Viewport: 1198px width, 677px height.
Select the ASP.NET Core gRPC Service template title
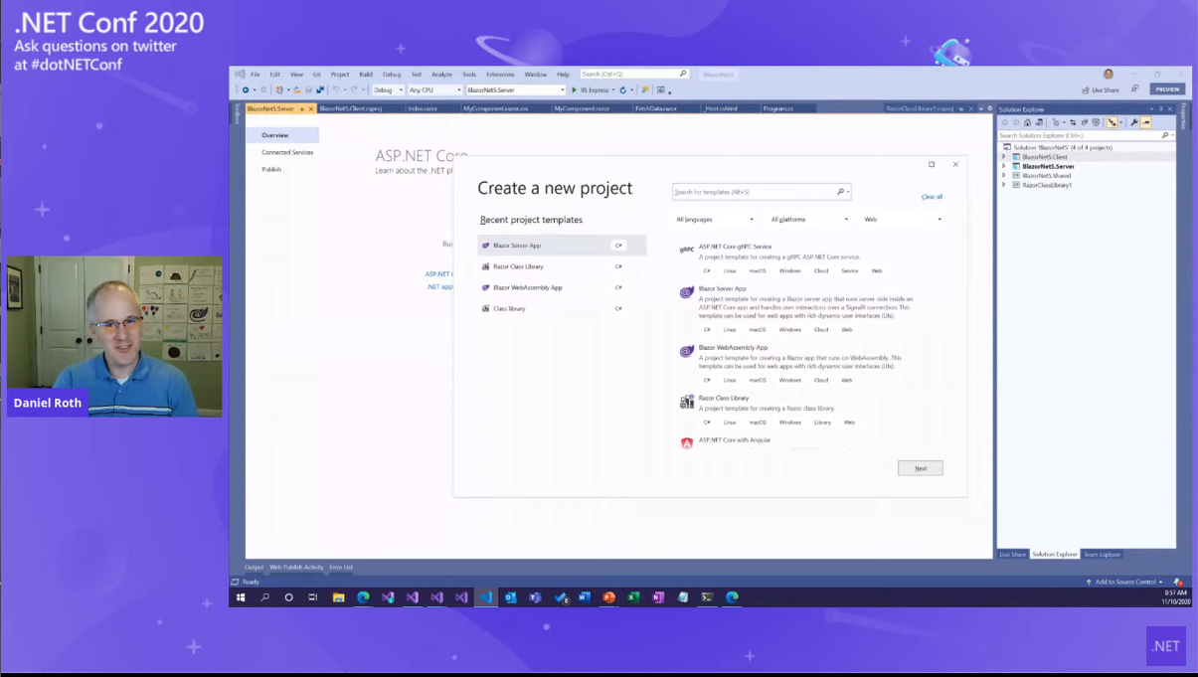tap(735, 247)
